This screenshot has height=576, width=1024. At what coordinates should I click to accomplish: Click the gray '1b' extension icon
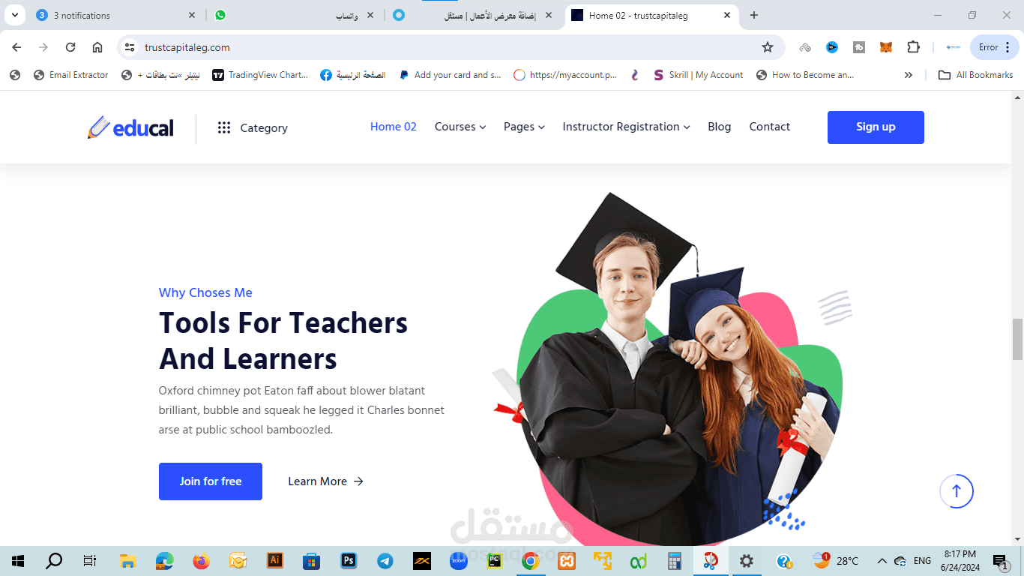[x=859, y=47]
